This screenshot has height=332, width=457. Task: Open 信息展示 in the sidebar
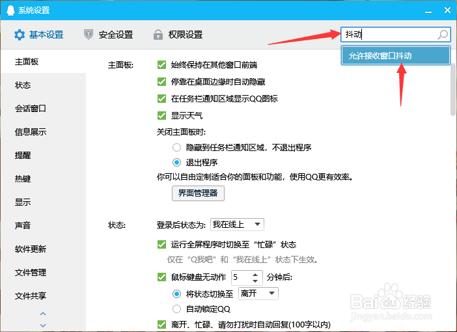[x=43, y=131]
